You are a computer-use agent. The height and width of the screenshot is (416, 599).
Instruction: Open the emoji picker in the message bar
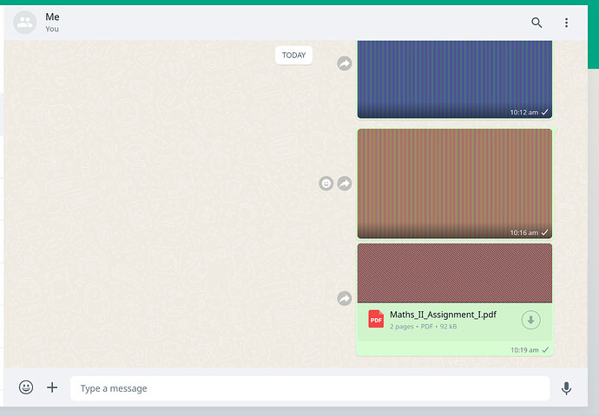tap(26, 387)
